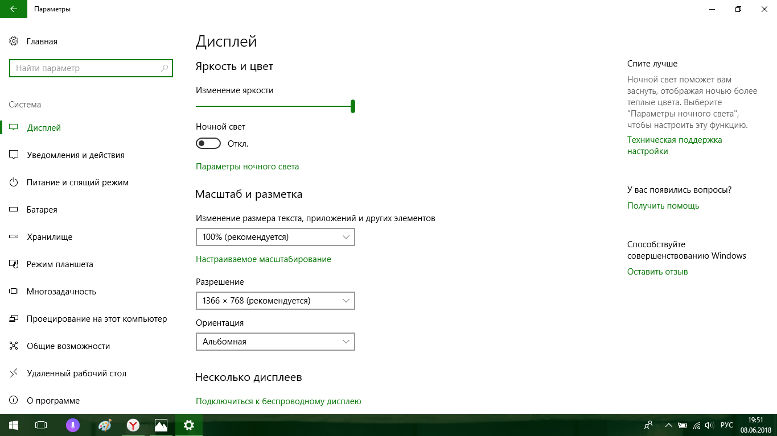Minimize the Параметры window
This screenshot has width=777, height=436.
712,9
